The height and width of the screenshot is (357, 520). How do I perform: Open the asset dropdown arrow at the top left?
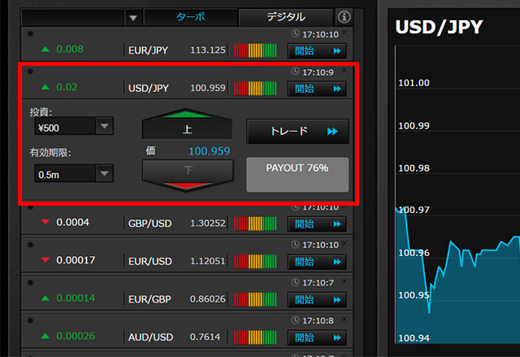point(133,18)
